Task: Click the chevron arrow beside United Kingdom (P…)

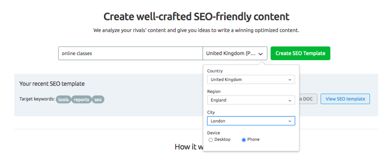Action: (261, 54)
